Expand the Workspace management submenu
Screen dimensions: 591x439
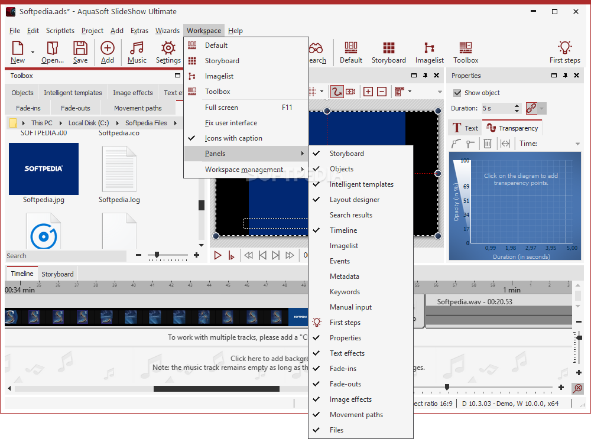246,170
